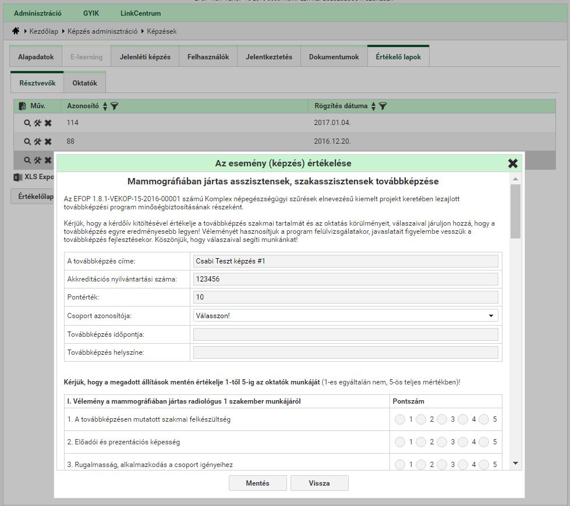Open the GYIK menu
The width and height of the screenshot is (570, 506).
(91, 13)
